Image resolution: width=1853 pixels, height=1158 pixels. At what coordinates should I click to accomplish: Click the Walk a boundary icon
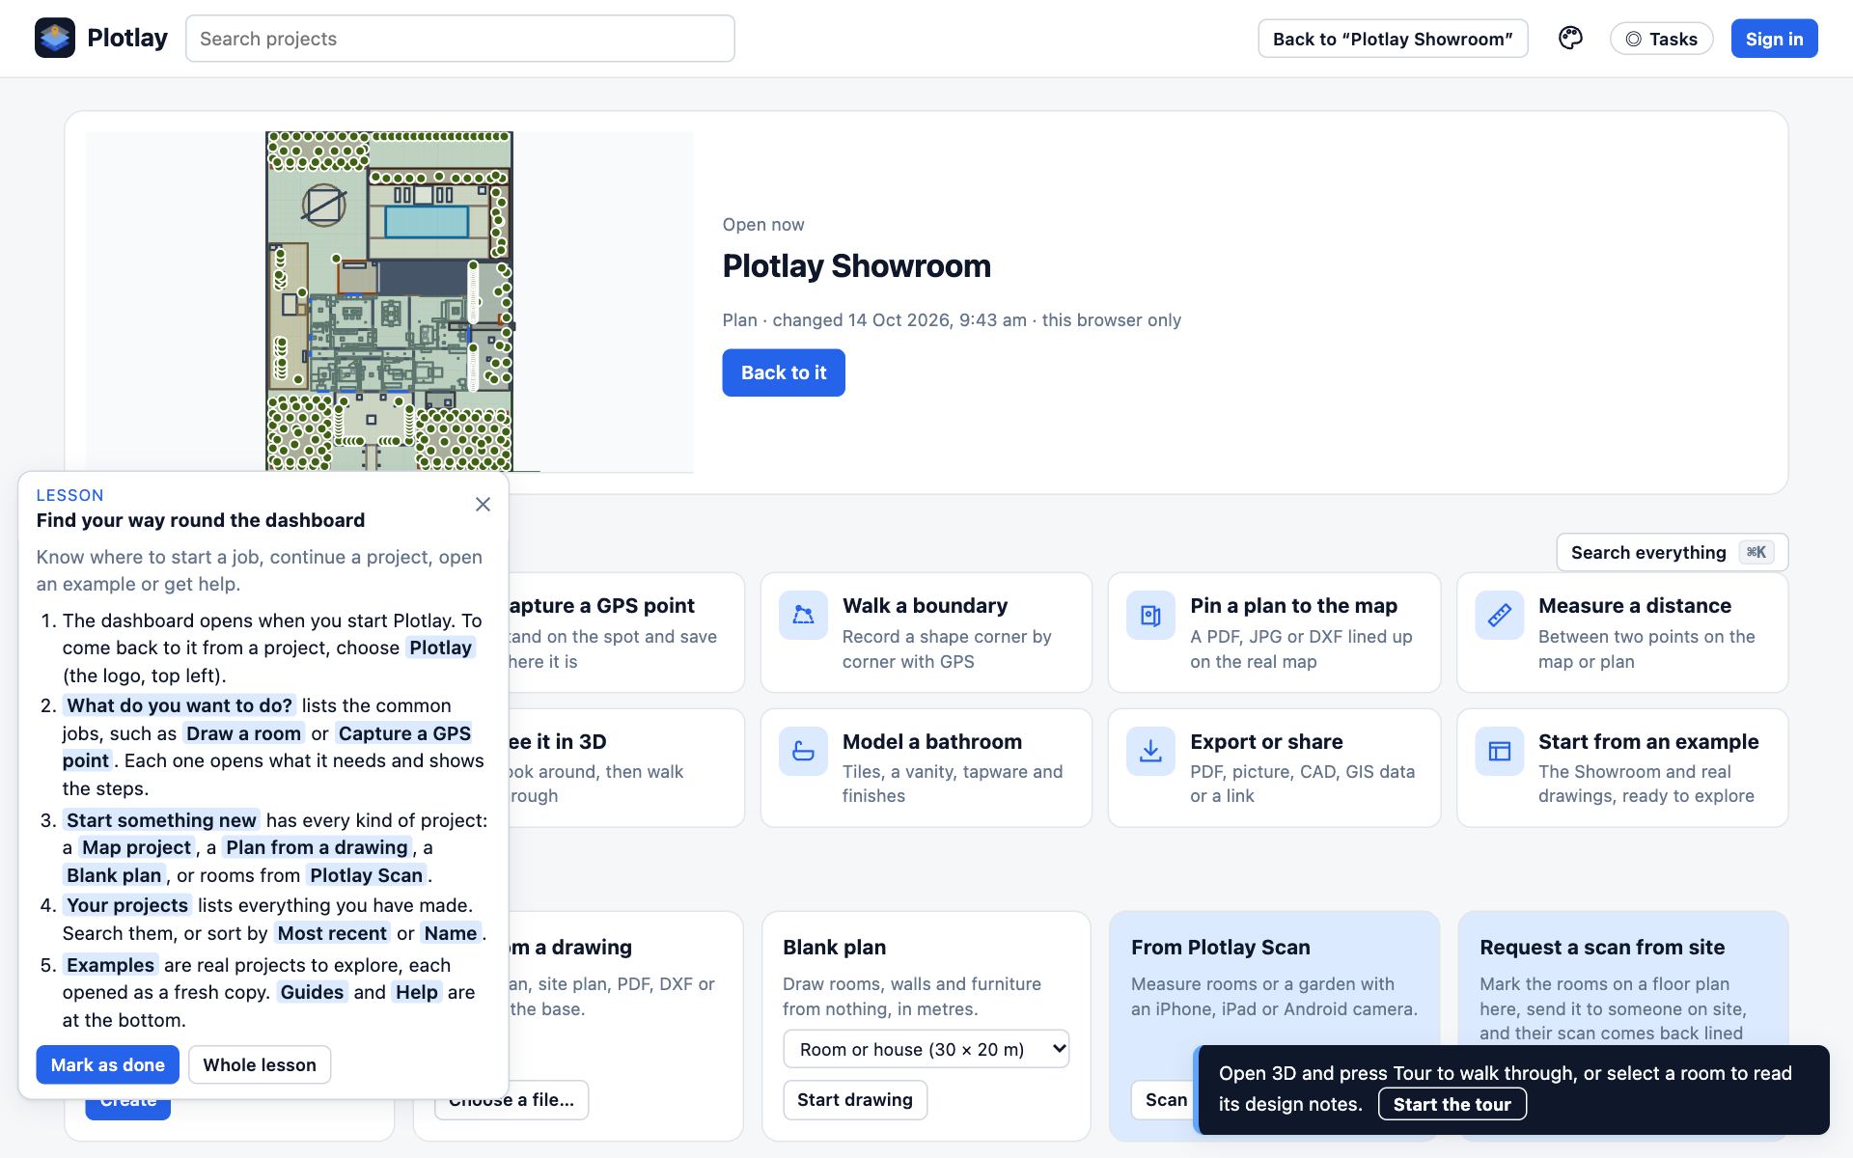tap(803, 615)
